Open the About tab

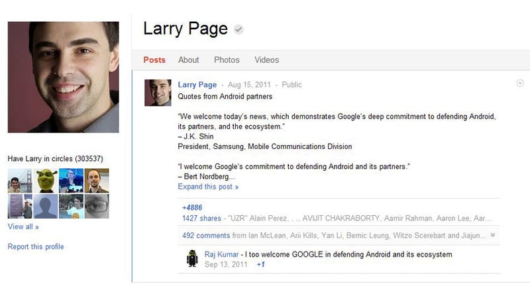tap(189, 60)
